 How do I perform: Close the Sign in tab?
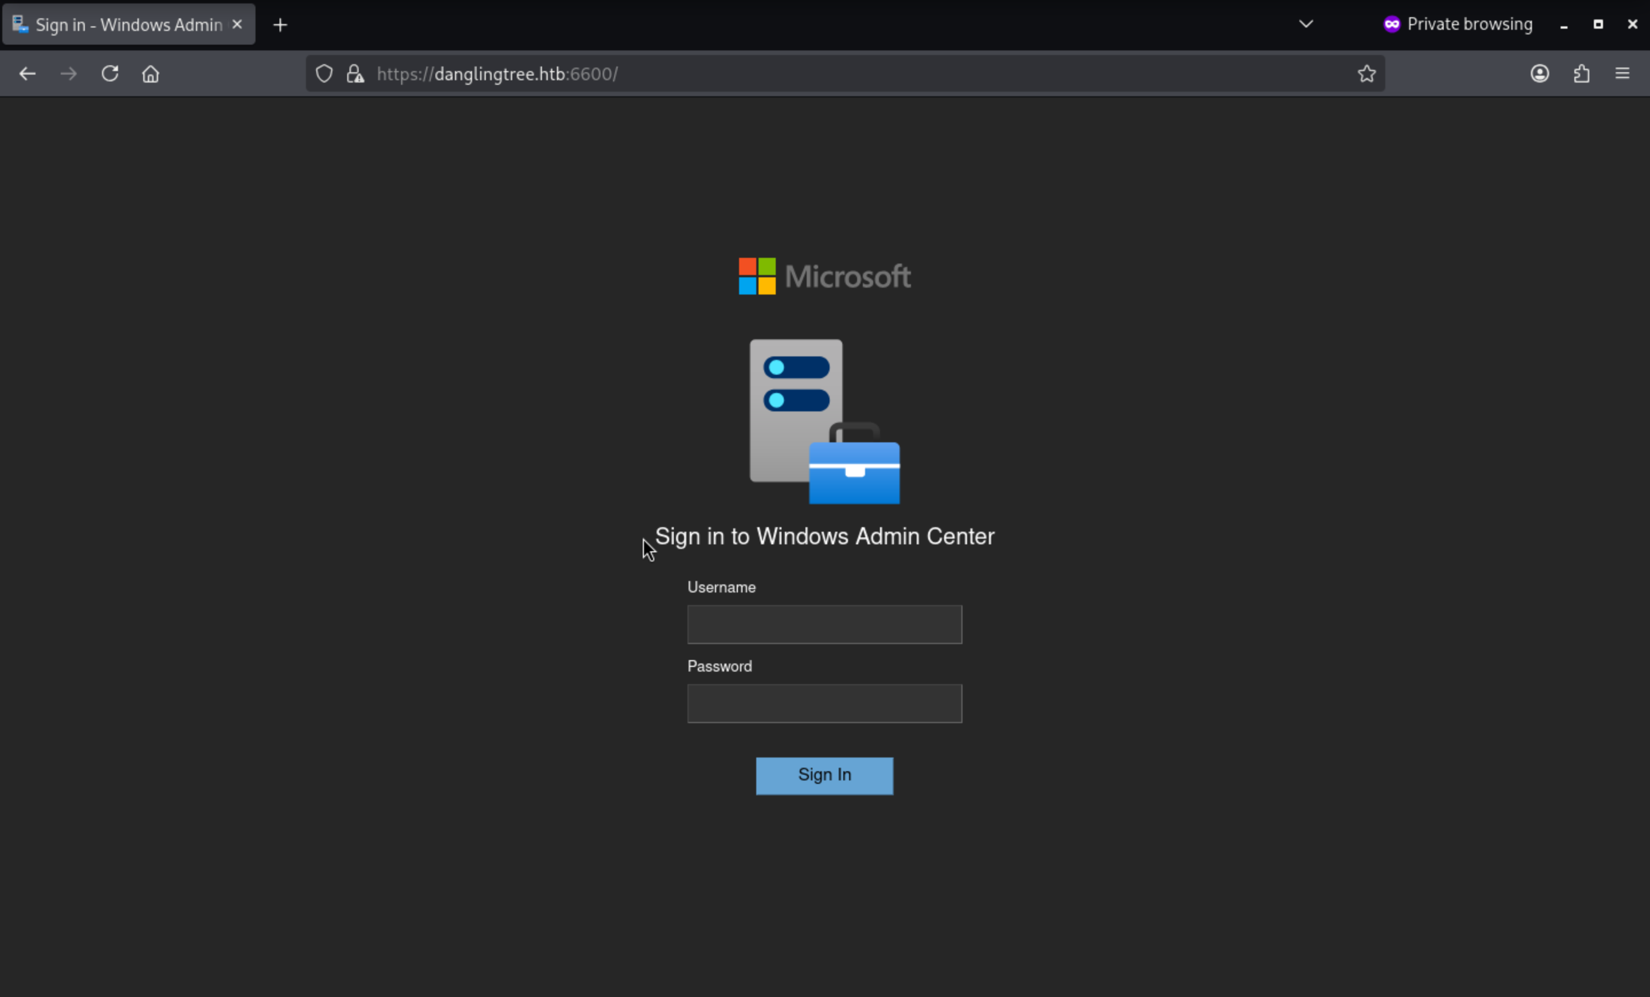237,25
